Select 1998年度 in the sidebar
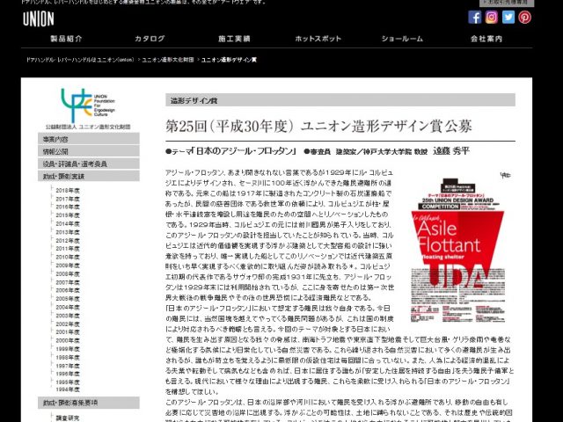563x422 pixels. pyautogui.click(x=68, y=357)
